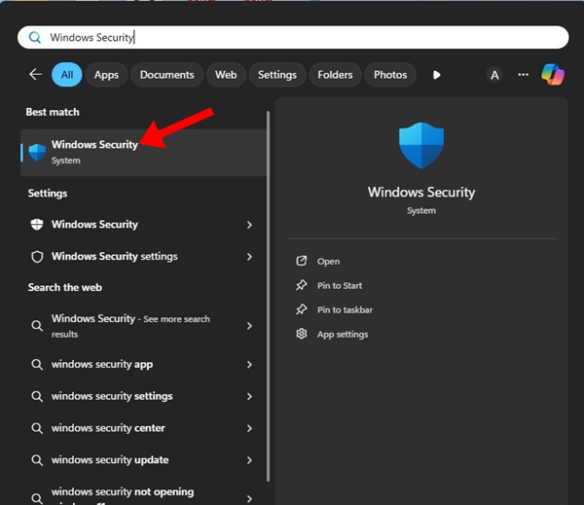Click 'windows security update' suggestion text
The height and width of the screenshot is (505, 584).
(x=110, y=460)
